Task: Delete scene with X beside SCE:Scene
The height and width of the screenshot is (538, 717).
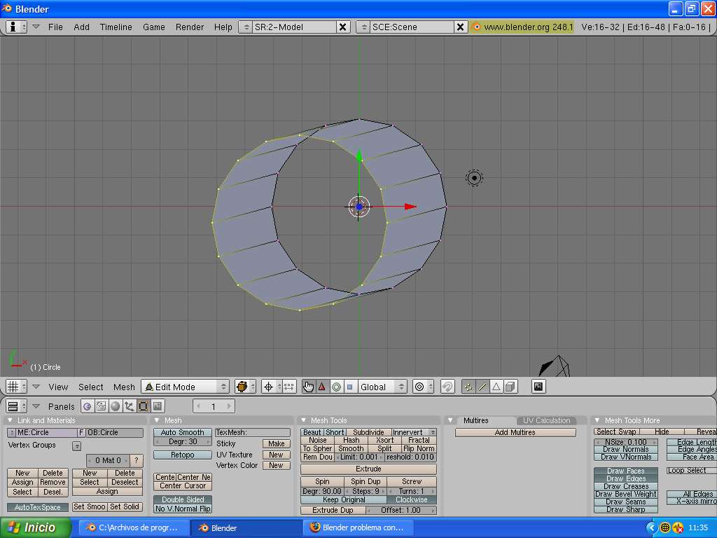Action: pos(460,27)
